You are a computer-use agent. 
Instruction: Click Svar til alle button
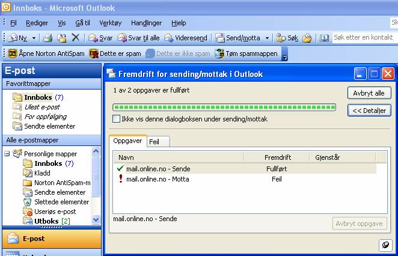click(x=138, y=38)
